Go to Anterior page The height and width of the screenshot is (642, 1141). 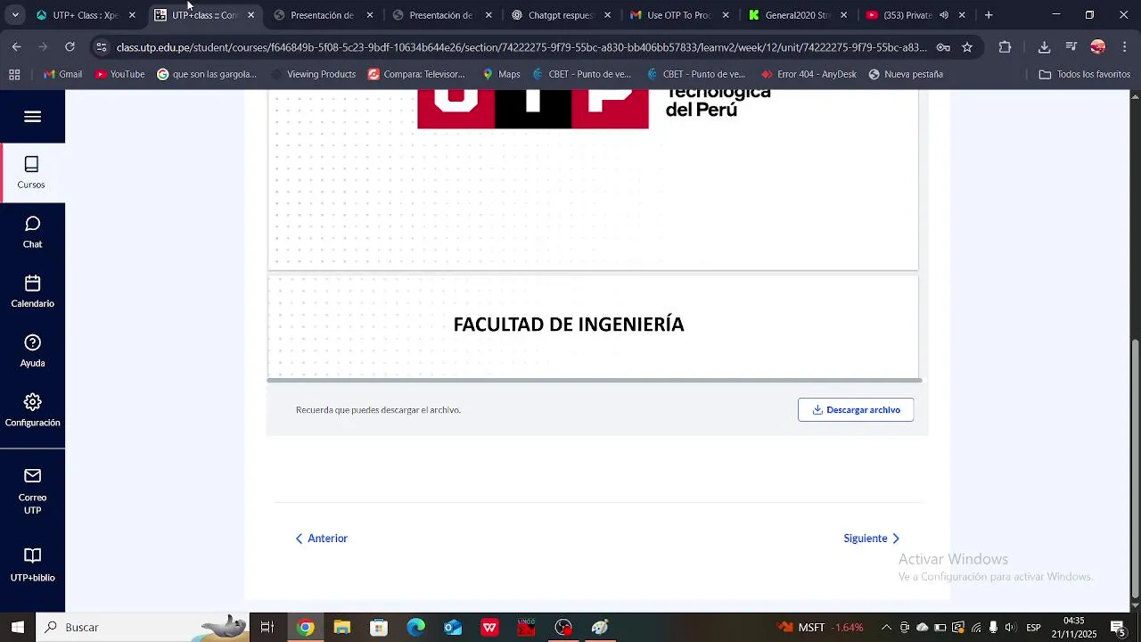321,539
